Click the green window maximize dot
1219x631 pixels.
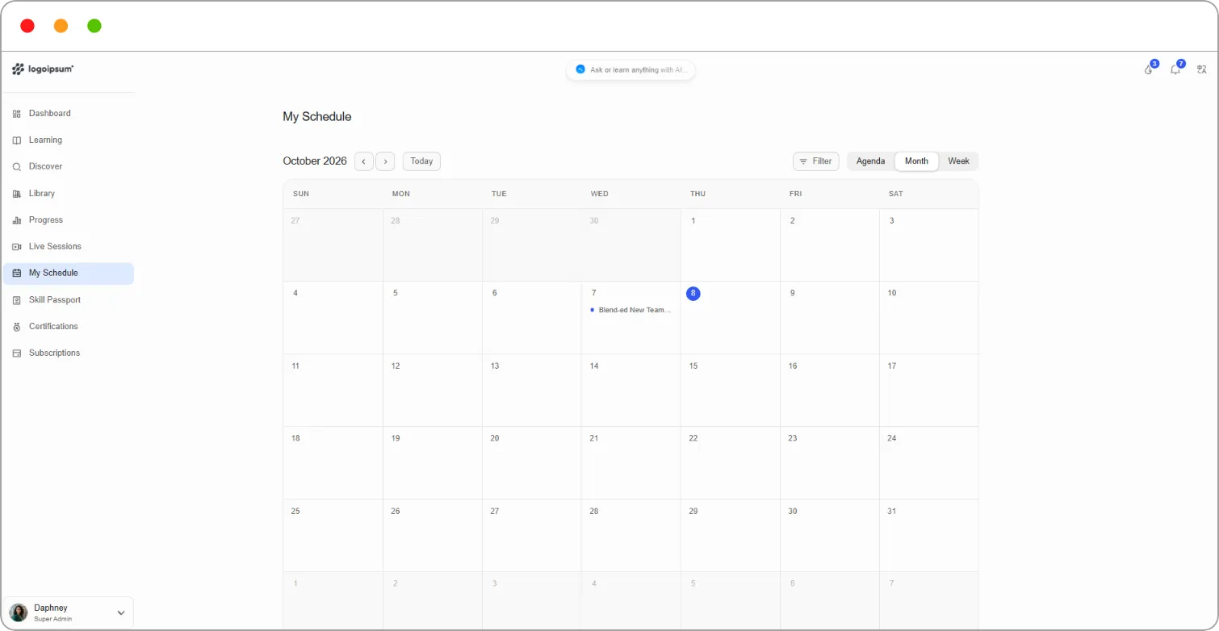pos(94,26)
